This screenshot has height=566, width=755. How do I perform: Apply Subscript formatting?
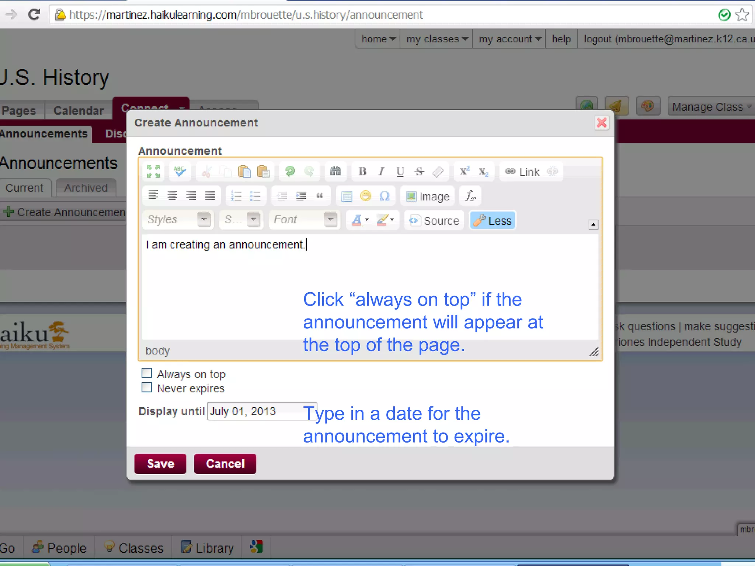tap(483, 171)
